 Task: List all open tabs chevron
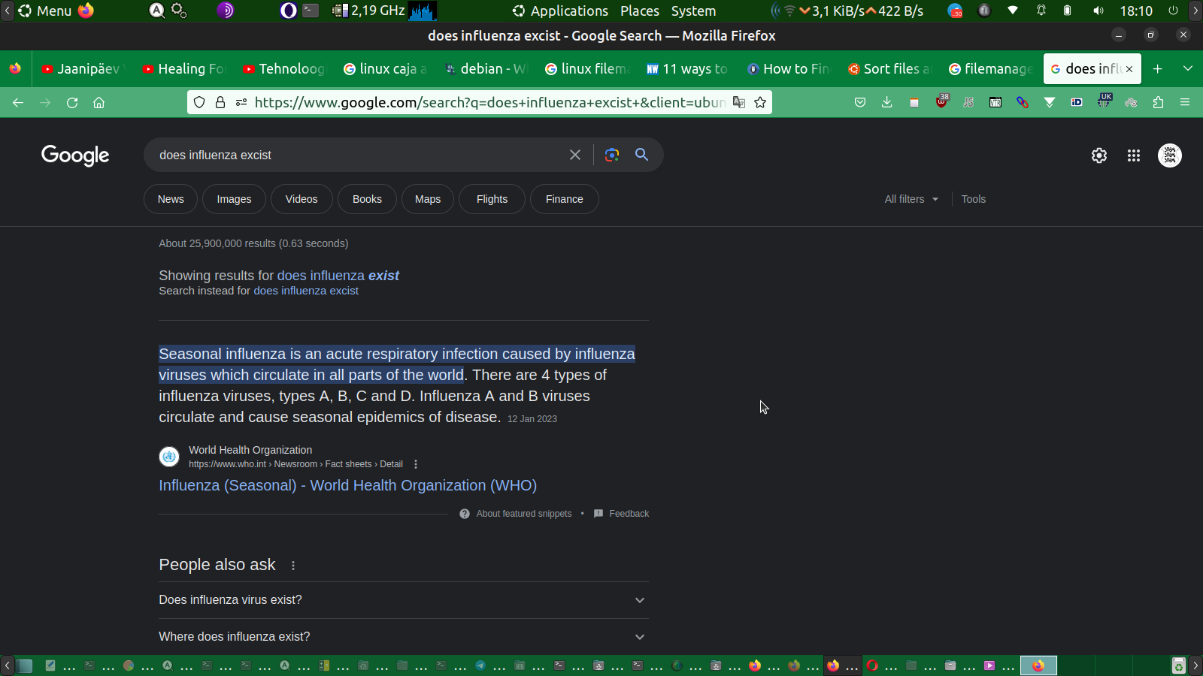(x=1188, y=68)
